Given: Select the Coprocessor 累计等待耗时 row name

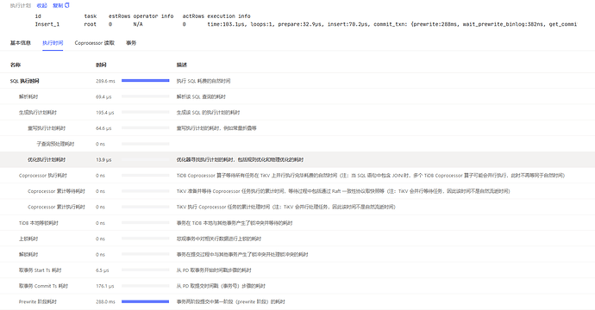Looking at the screenshot, I should 56,191.
